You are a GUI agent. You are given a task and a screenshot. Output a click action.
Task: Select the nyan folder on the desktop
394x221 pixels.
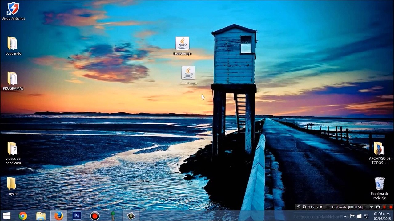[12, 183]
